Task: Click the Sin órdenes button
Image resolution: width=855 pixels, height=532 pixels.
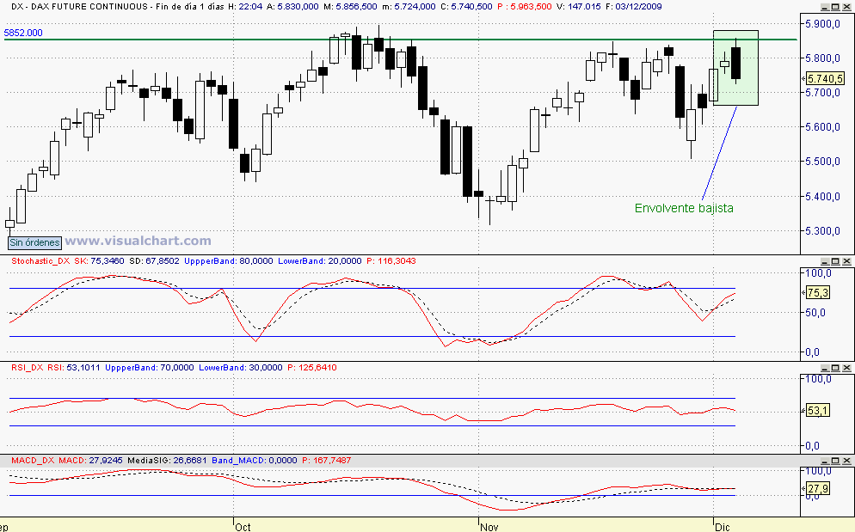Action: click(x=34, y=242)
